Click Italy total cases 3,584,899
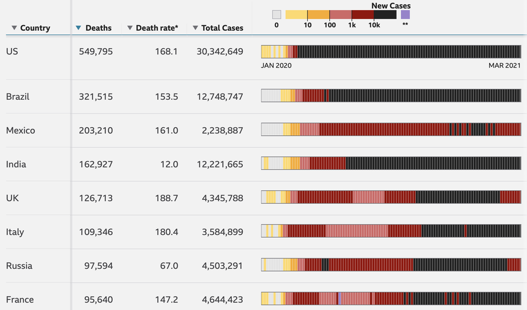This screenshot has height=310, width=527. pos(222,232)
